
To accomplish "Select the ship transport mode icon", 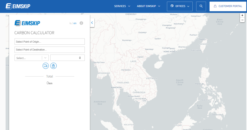I will pos(54,66).
